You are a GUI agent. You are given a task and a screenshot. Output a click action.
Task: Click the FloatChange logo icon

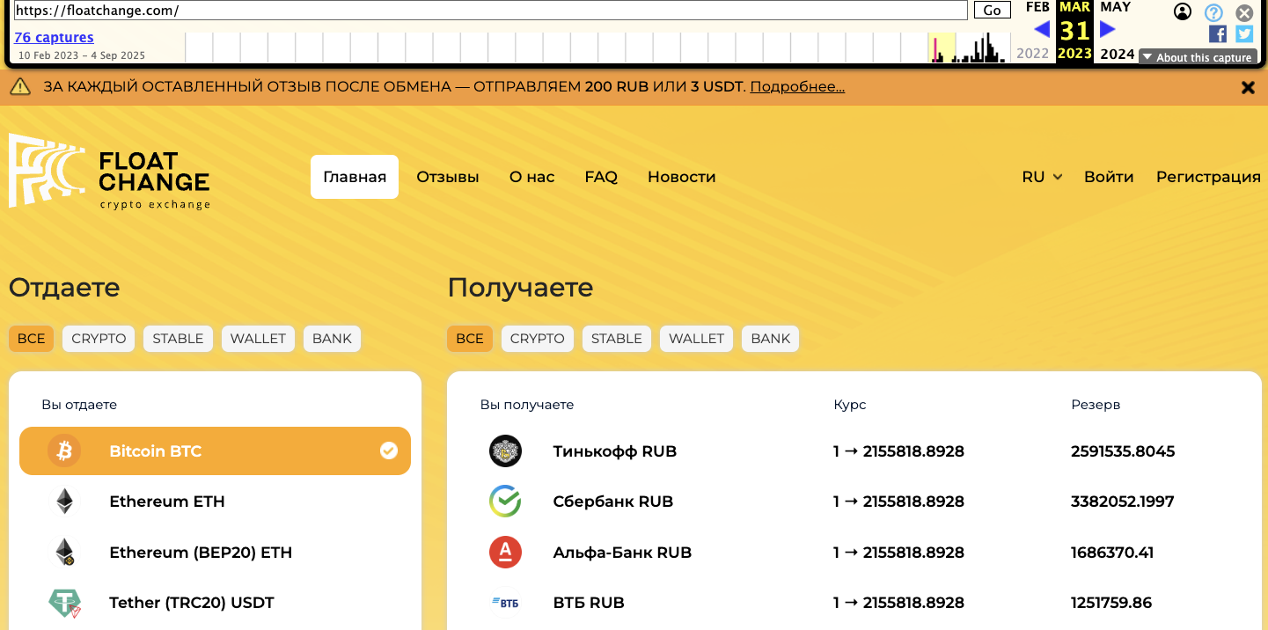[x=46, y=170]
